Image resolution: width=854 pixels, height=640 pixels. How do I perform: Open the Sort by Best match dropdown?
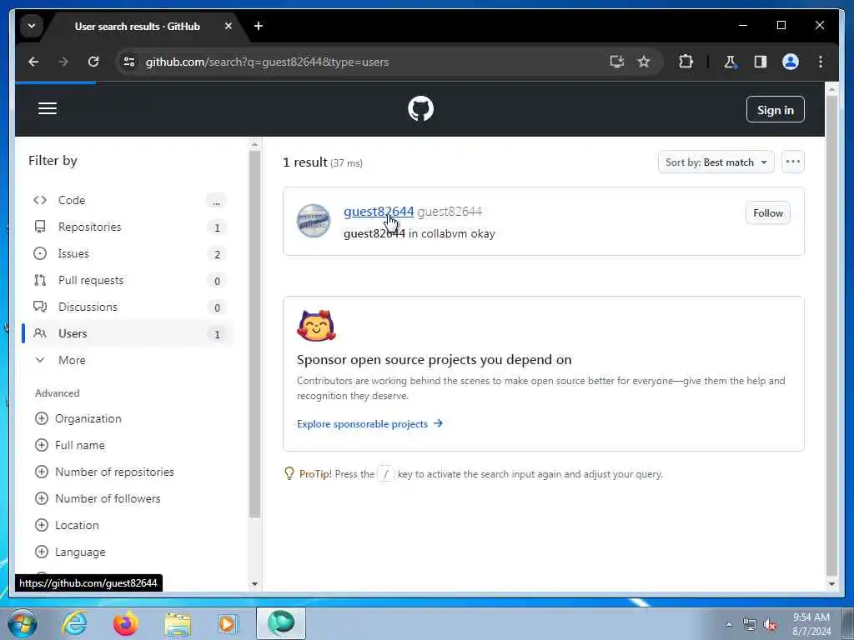716,162
